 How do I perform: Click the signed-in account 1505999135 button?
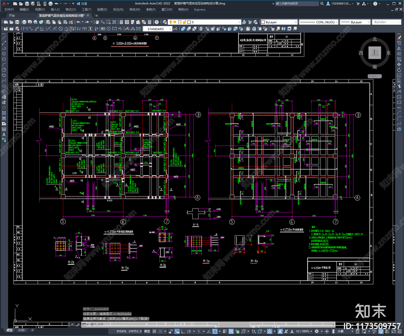[340, 4]
